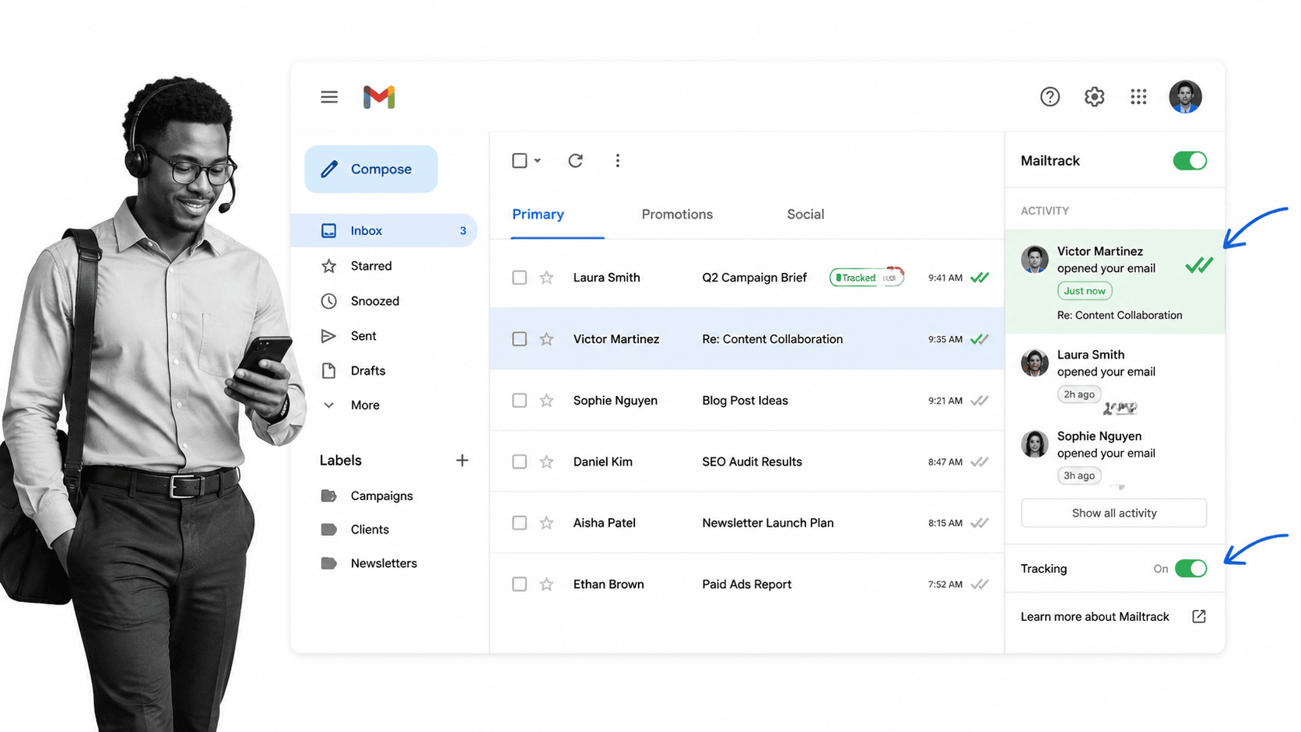The height and width of the screenshot is (732, 1301).
Task: Refresh the inbox
Action: click(576, 160)
